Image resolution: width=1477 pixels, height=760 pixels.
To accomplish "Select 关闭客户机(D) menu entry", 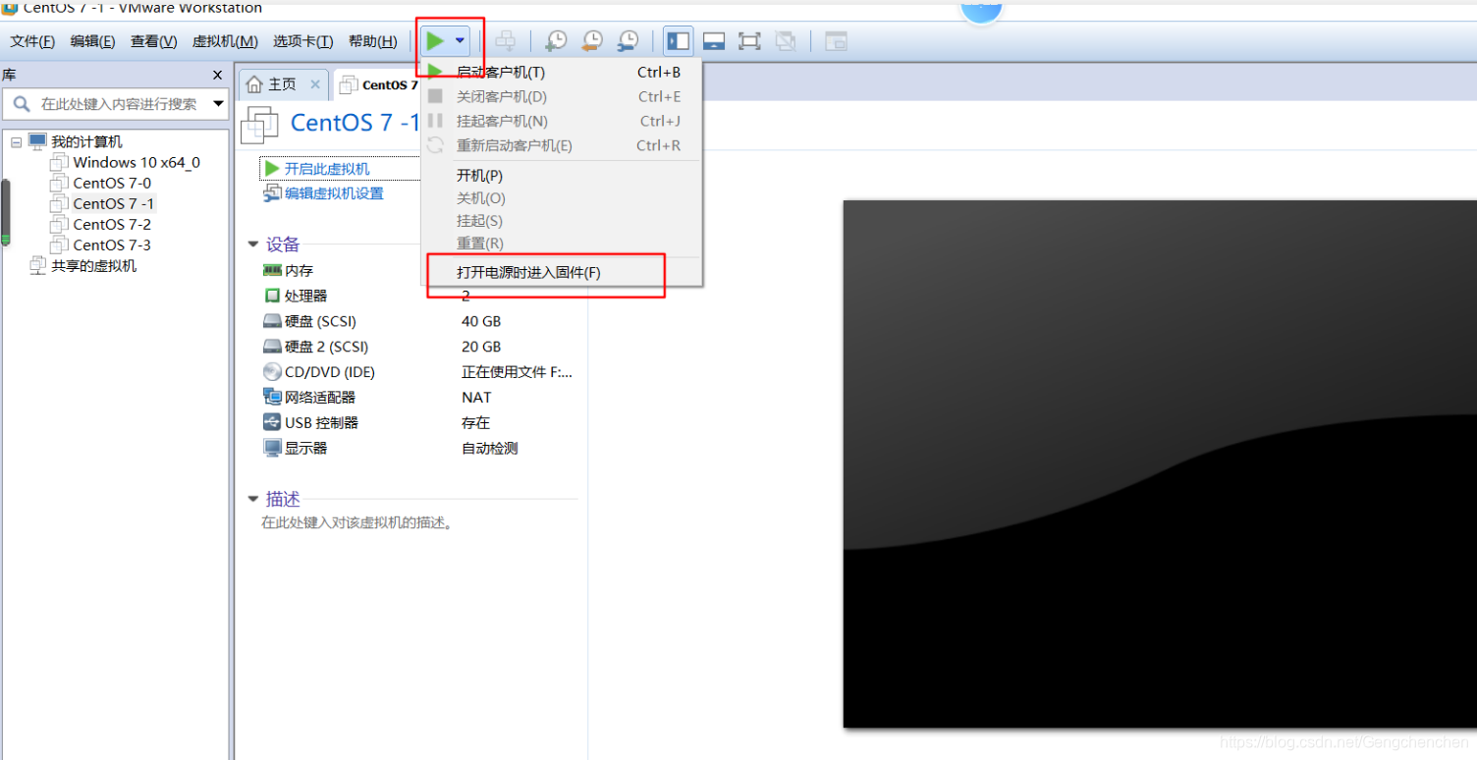I will pos(562,96).
